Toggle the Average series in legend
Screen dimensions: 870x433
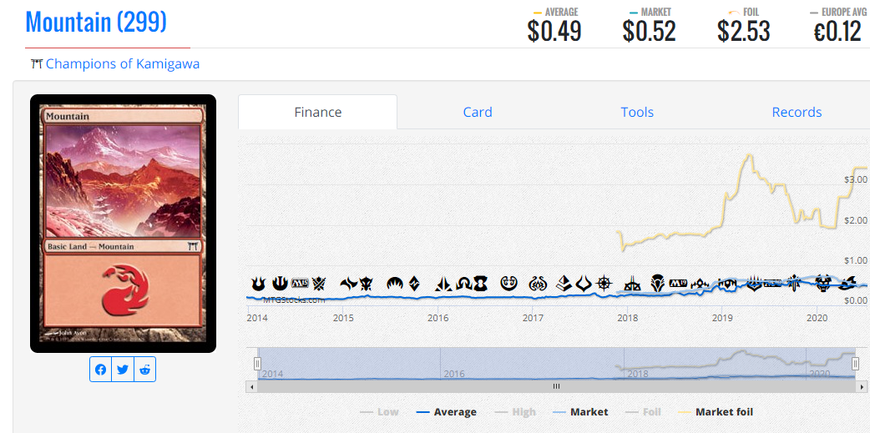[446, 412]
